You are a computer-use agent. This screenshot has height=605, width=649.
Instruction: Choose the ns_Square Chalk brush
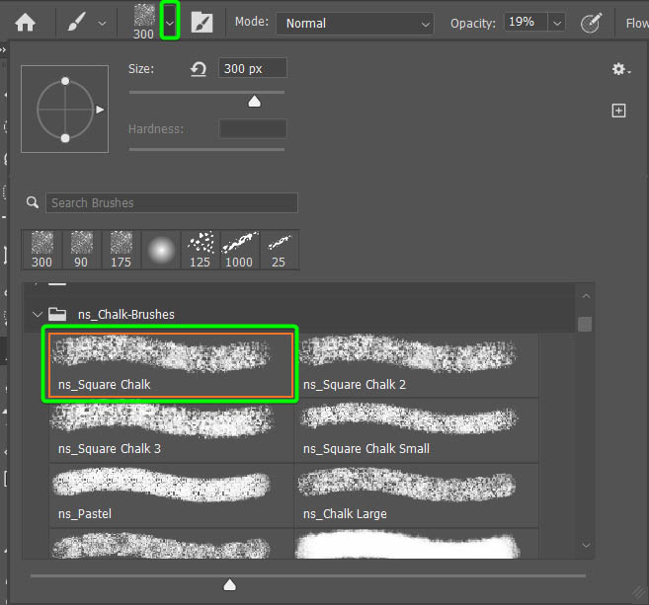[171, 364]
